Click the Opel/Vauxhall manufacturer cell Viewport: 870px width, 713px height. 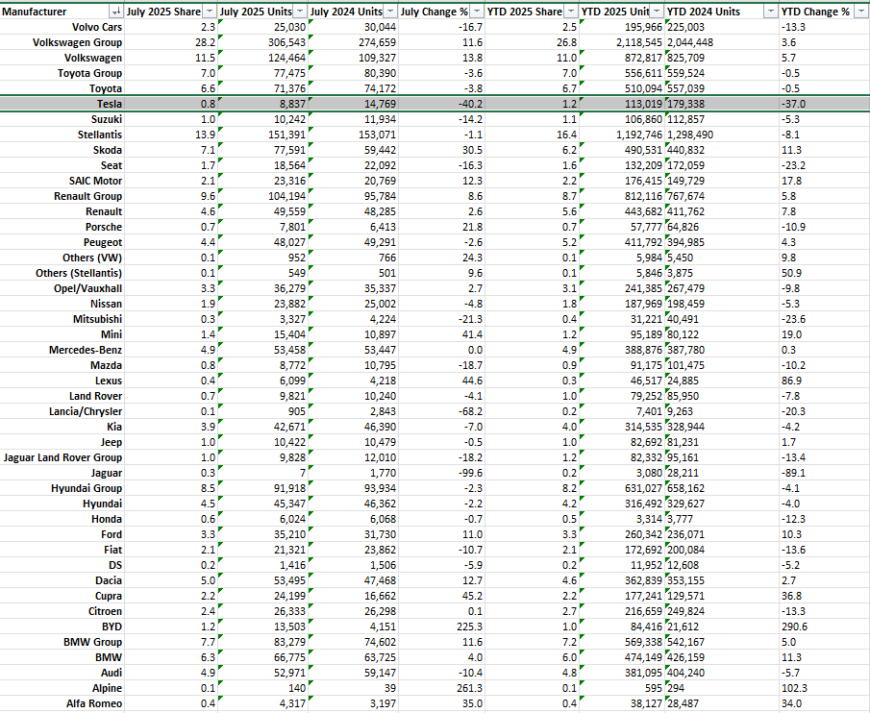[x=62, y=288]
